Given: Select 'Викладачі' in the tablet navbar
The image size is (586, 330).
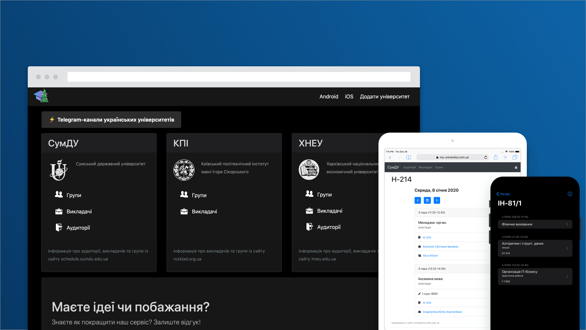Looking at the screenshot, I should (x=425, y=167).
